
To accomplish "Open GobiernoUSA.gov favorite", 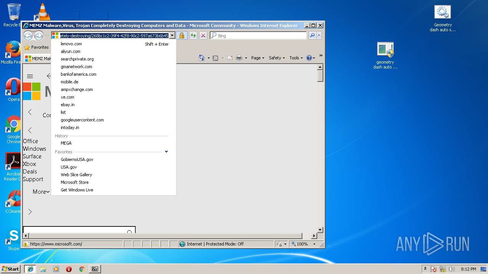I will point(77,159).
